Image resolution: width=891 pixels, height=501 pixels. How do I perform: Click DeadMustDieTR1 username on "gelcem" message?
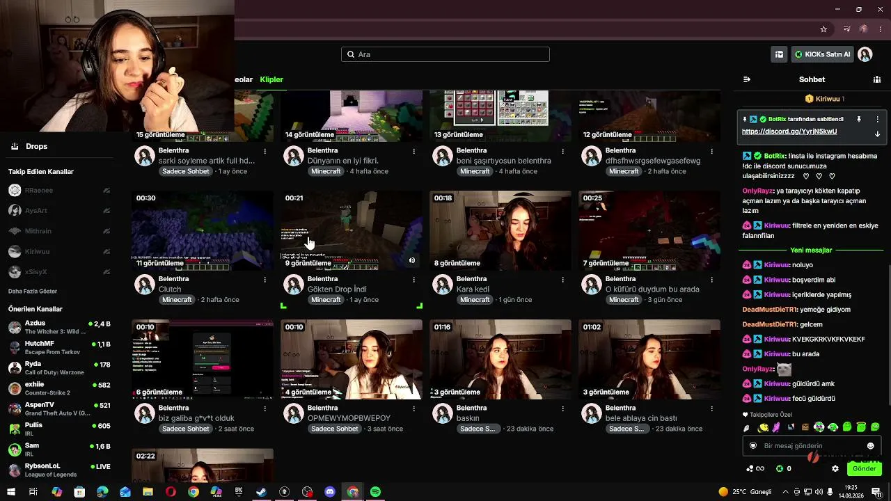769,324
